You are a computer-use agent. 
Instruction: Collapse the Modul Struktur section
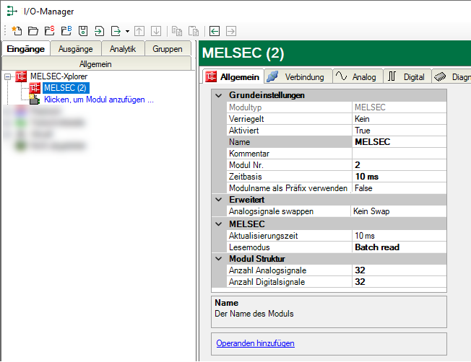219,259
